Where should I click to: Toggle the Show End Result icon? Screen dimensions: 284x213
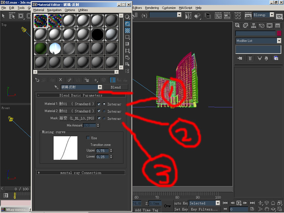click(113, 80)
